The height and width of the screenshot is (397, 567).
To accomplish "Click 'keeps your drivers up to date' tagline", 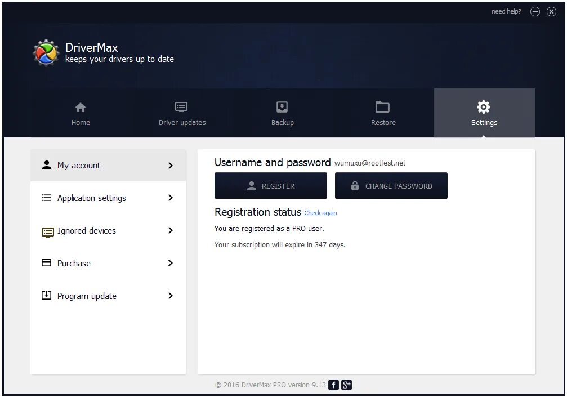I will click(119, 59).
